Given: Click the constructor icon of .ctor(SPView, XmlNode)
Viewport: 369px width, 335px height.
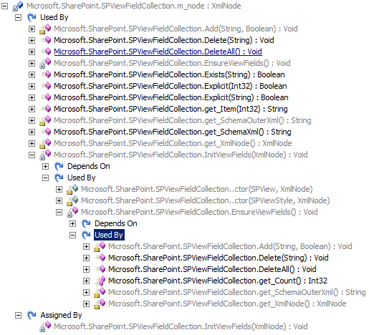Looking at the screenshot, I should (72, 189).
